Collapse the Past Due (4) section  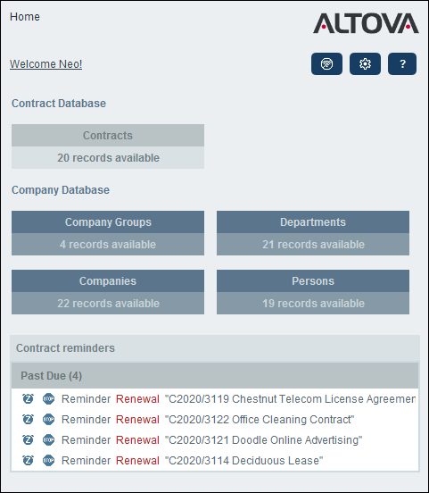[215, 375]
